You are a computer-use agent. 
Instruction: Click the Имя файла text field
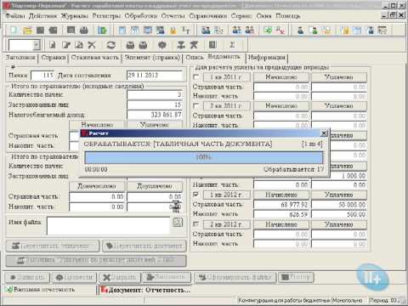109,226
